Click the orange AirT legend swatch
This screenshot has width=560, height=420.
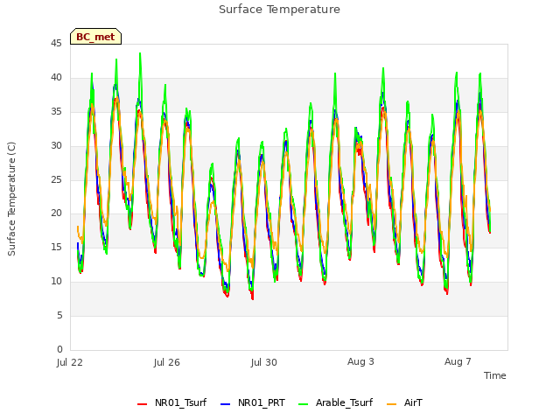(x=392, y=404)
